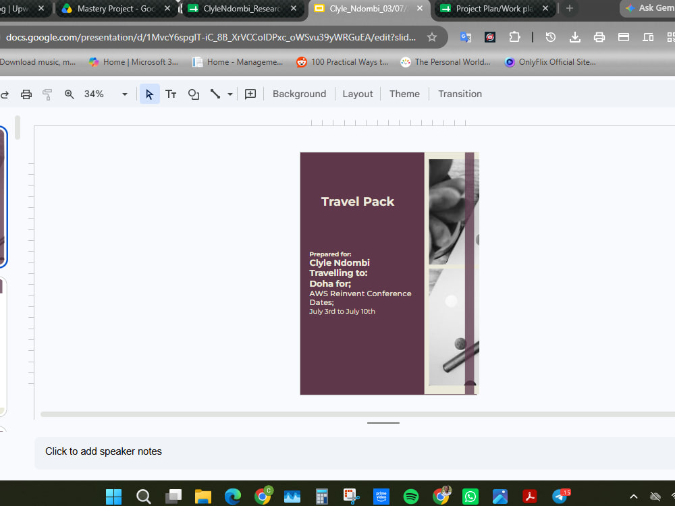Image resolution: width=675 pixels, height=506 pixels.
Task: Expand the line tool dropdown arrow
Action: coord(230,94)
